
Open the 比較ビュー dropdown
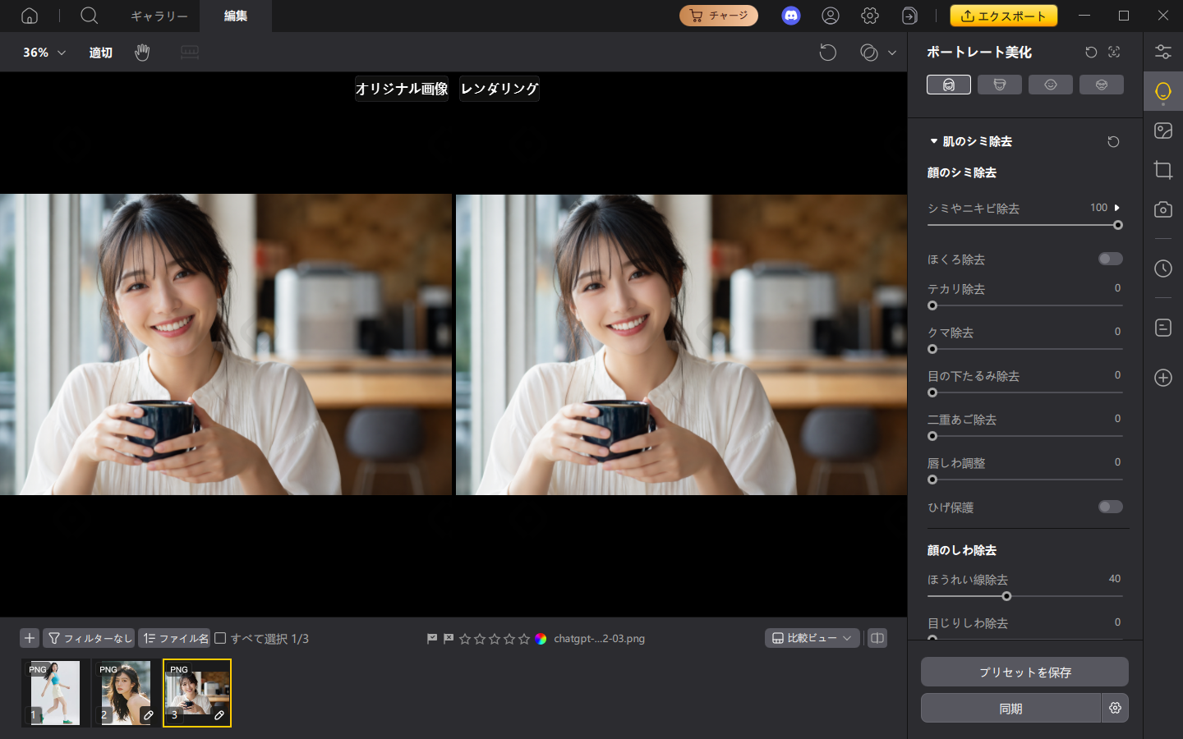point(812,638)
